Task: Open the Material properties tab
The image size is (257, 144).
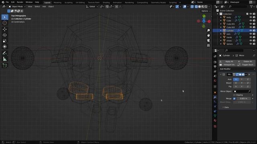Action: [x=215, y=120]
